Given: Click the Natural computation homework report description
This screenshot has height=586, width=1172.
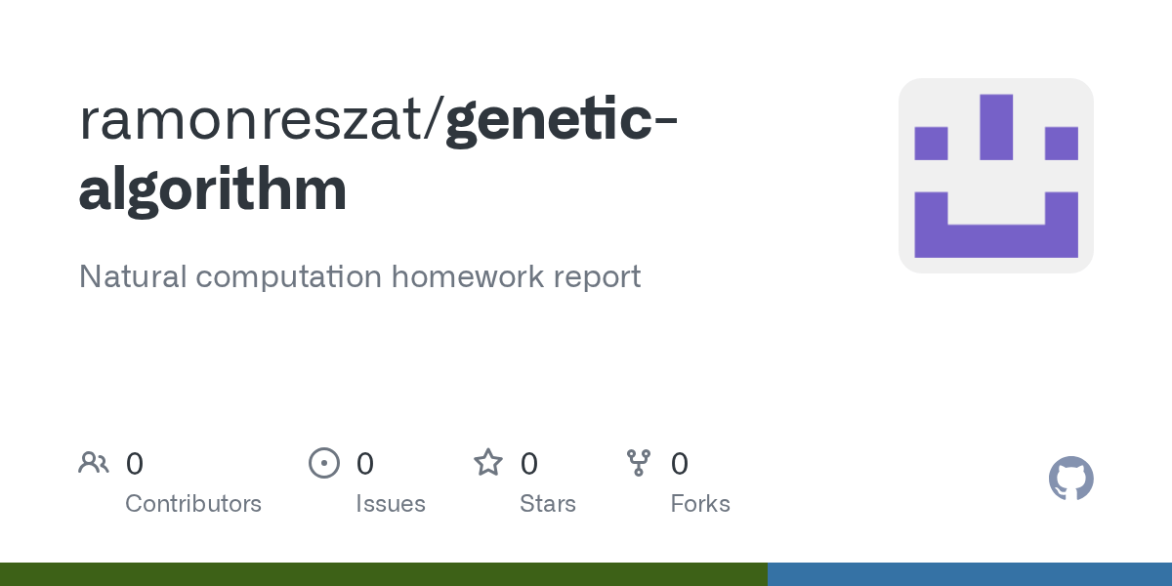Looking at the screenshot, I should [359, 276].
